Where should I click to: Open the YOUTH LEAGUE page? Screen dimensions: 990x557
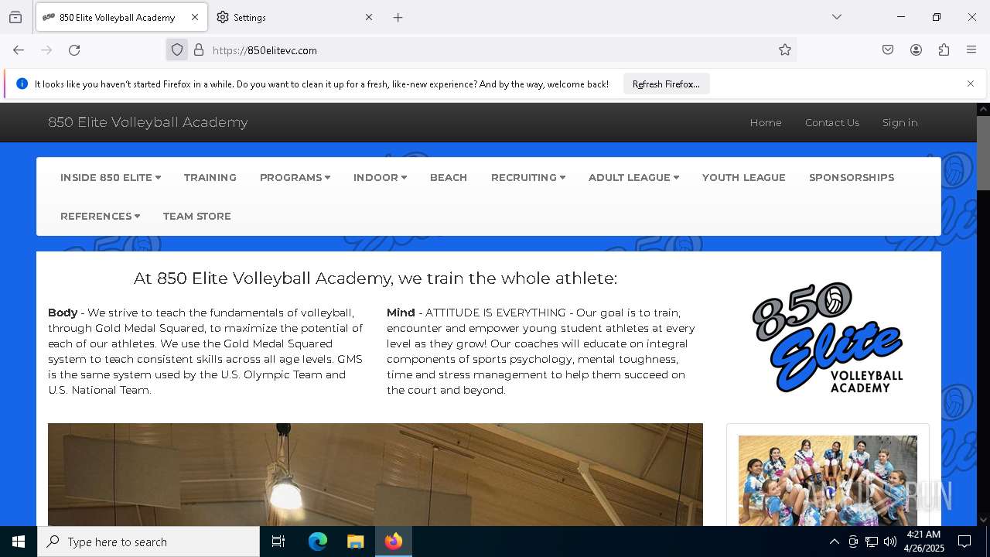coord(744,177)
